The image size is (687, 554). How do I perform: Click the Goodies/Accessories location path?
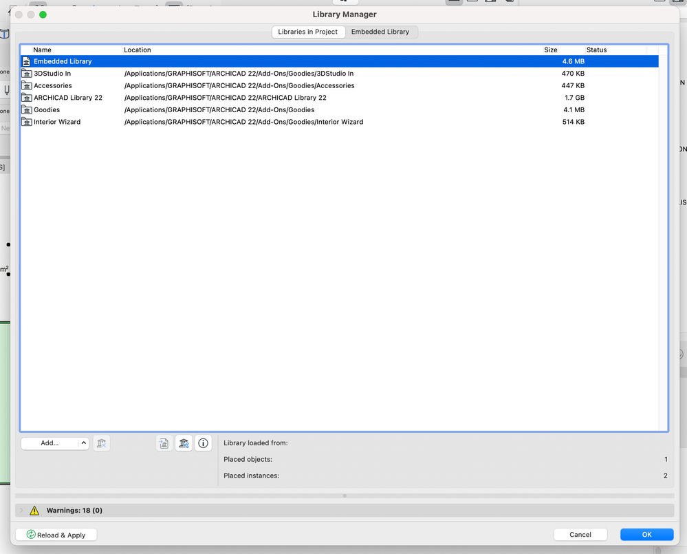click(x=239, y=85)
